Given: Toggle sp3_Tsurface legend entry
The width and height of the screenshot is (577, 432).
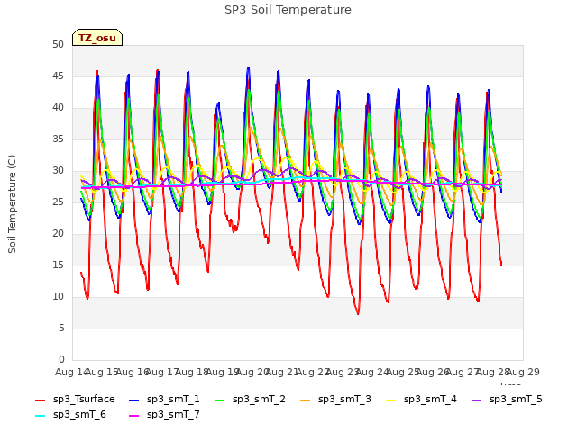Looking at the screenshot, I should pos(75,400).
